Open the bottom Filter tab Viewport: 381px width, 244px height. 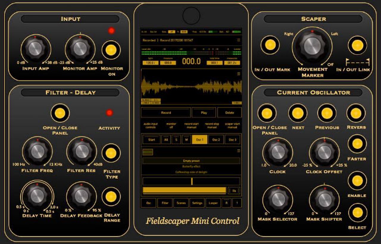pos(165,203)
